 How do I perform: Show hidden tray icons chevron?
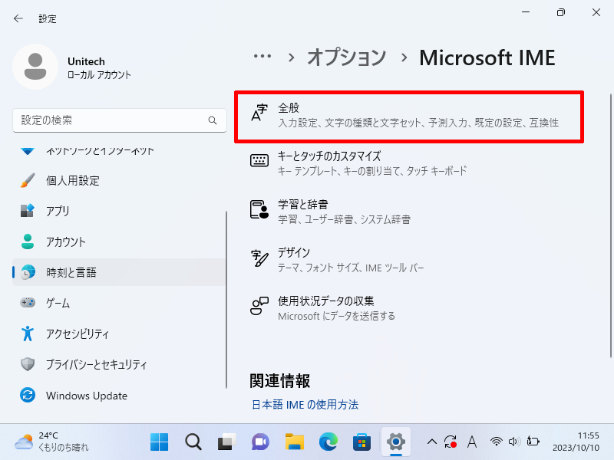click(x=432, y=442)
